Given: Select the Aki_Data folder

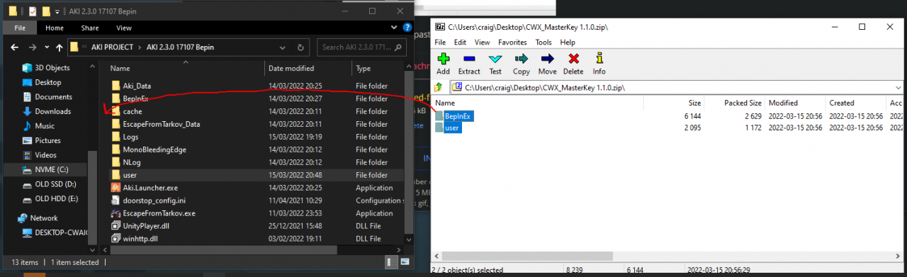Looking at the screenshot, I should pos(137,86).
